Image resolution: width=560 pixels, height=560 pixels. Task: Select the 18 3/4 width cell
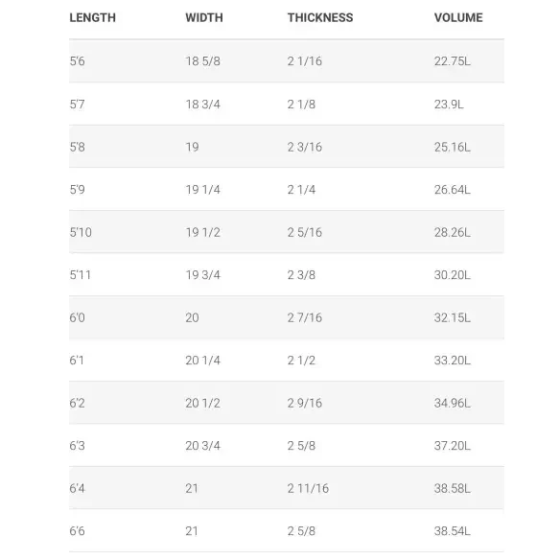pos(203,105)
